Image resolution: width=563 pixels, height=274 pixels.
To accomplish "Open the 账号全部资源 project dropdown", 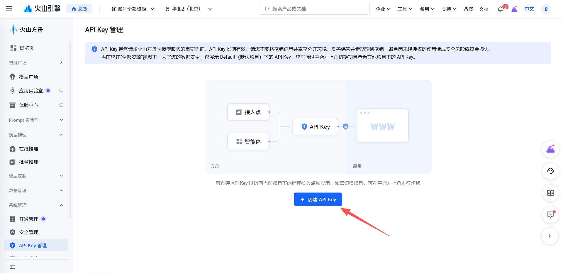I will [x=133, y=9].
